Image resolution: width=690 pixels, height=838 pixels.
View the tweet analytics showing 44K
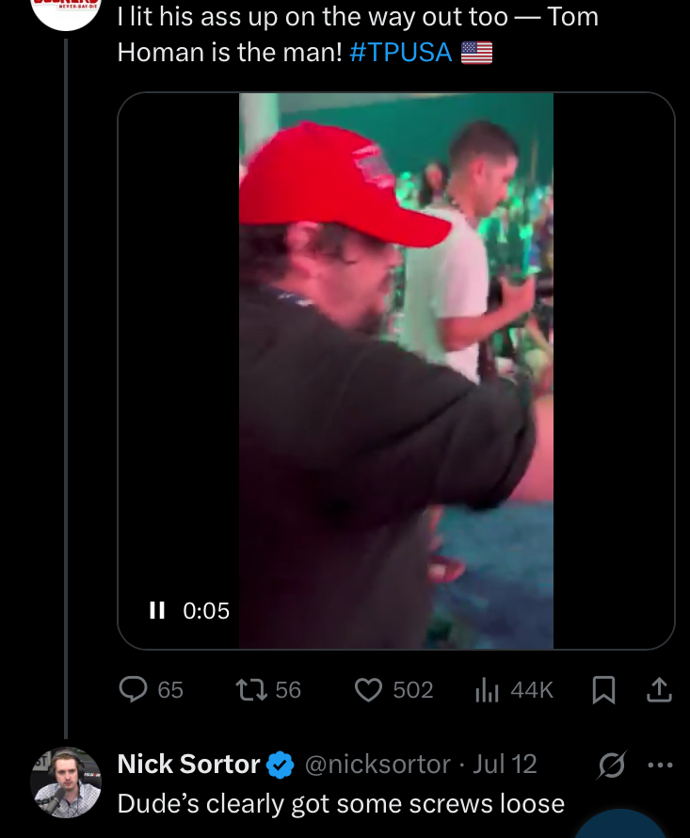tap(487, 690)
